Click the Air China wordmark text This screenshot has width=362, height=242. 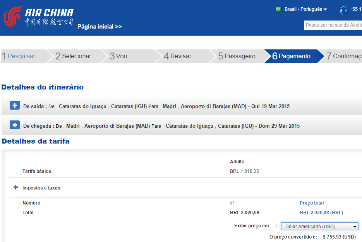(x=49, y=17)
